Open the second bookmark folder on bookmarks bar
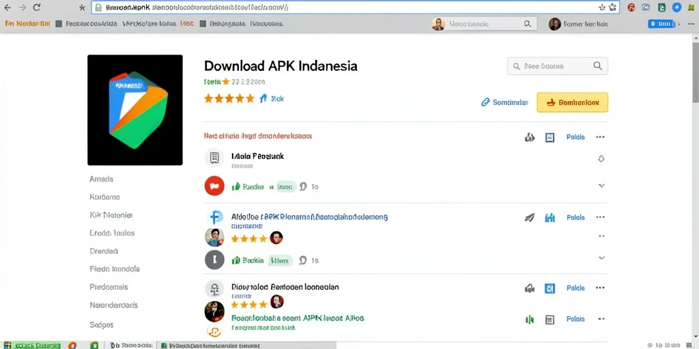Image resolution: width=699 pixels, height=349 pixels. pyautogui.click(x=86, y=24)
